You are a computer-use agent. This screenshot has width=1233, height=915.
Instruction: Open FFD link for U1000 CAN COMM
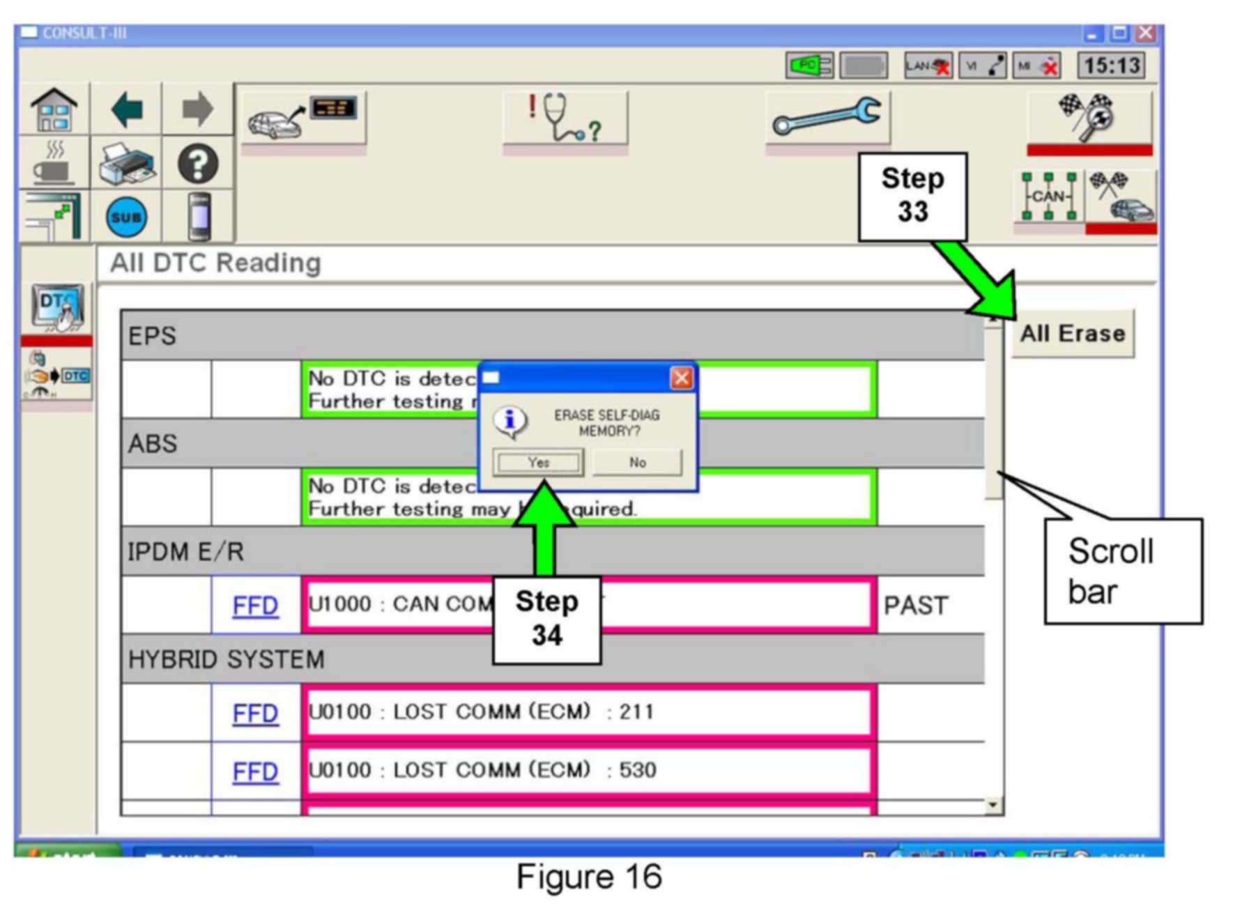click(x=255, y=606)
